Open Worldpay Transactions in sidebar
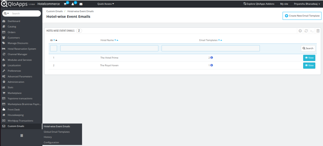The image size is (323, 146). 21,121
